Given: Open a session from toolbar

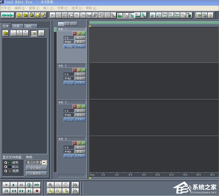Looking at the screenshot, I should 25,15.
